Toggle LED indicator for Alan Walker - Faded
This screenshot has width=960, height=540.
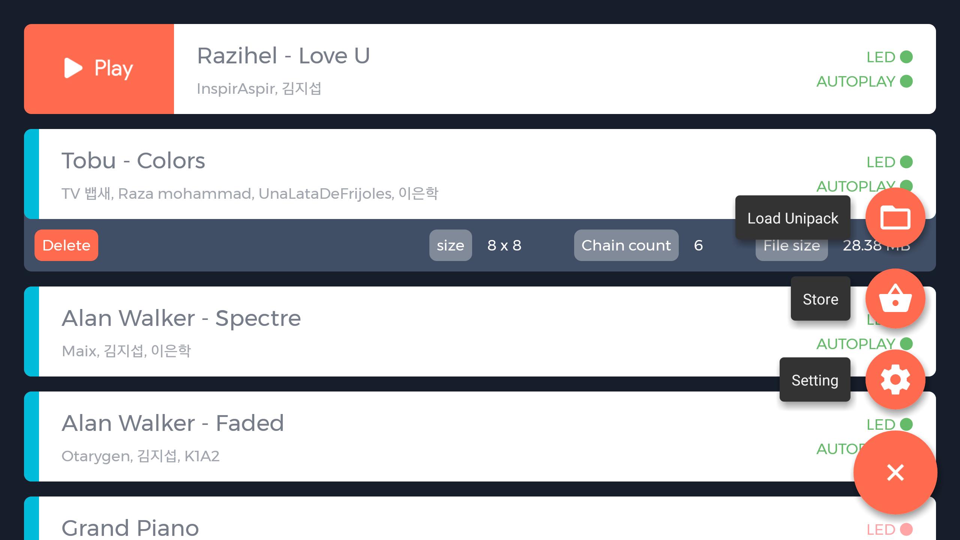910,423
